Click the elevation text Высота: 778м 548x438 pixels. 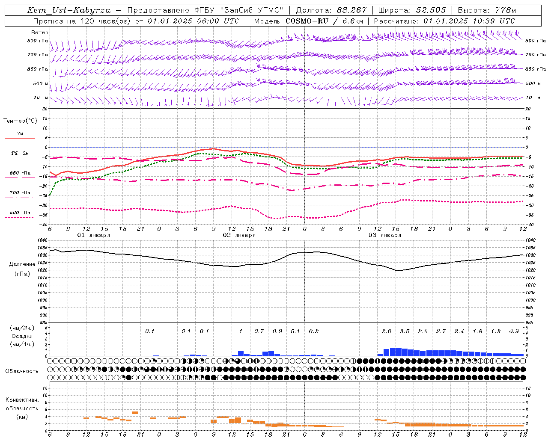click(x=487, y=10)
